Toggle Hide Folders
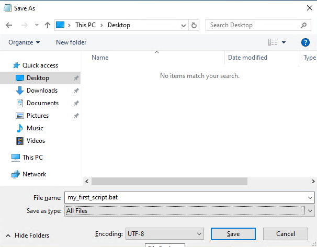This screenshot has height=247, width=317. click(28, 235)
